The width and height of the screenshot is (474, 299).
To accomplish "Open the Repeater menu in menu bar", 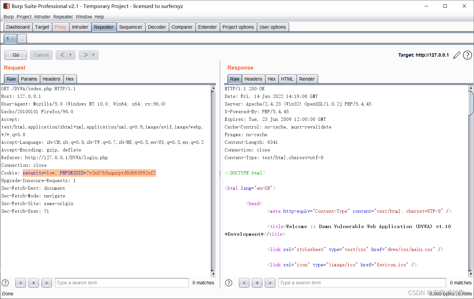I will click(x=63, y=17).
